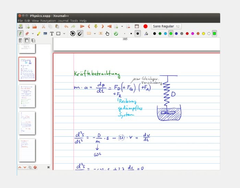Toggle stroke snapping magnet option
The height and width of the screenshot is (188, 240).
[x=80, y=34]
